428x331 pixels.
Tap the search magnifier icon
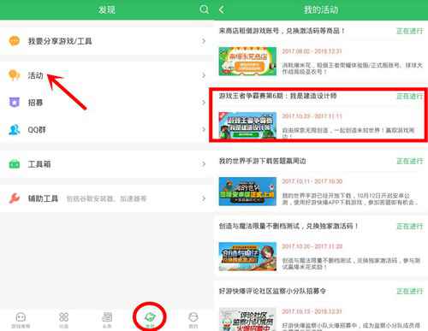click(204, 9)
